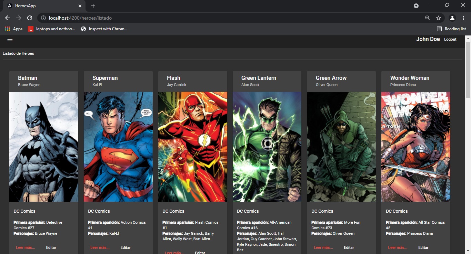Go back with browser back arrow
Screen dimensions: 471x254
coord(8,18)
